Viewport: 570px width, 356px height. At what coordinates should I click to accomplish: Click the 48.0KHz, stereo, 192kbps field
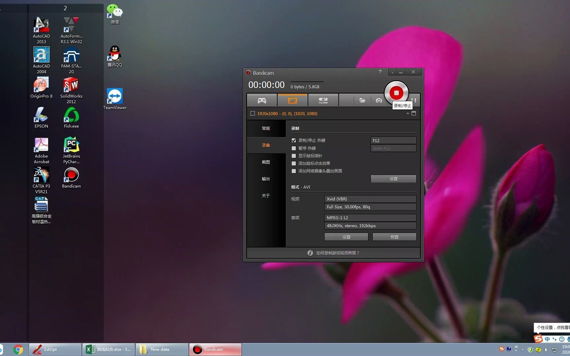point(370,225)
